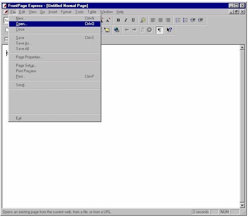Apply Underline to text
Screen dimensions: 248x217
point(133,20)
